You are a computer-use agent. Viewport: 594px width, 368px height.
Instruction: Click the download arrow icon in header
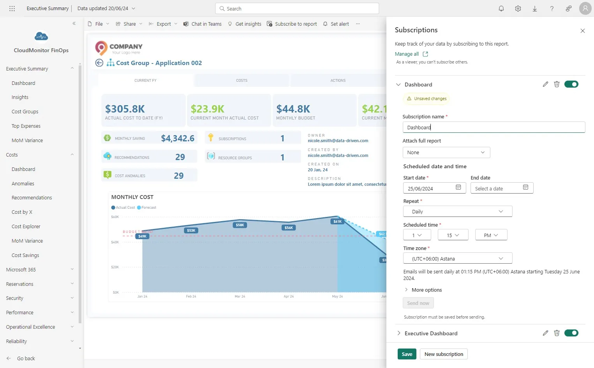pyautogui.click(x=535, y=8)
